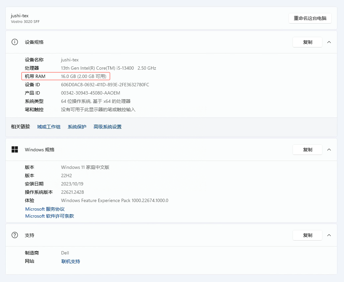Click the 机带 RAM label

35,76
